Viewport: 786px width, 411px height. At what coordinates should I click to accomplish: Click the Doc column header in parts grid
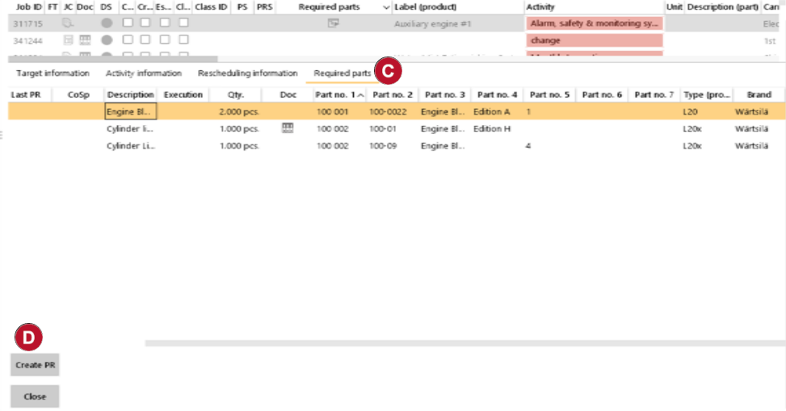pos(288,94)
